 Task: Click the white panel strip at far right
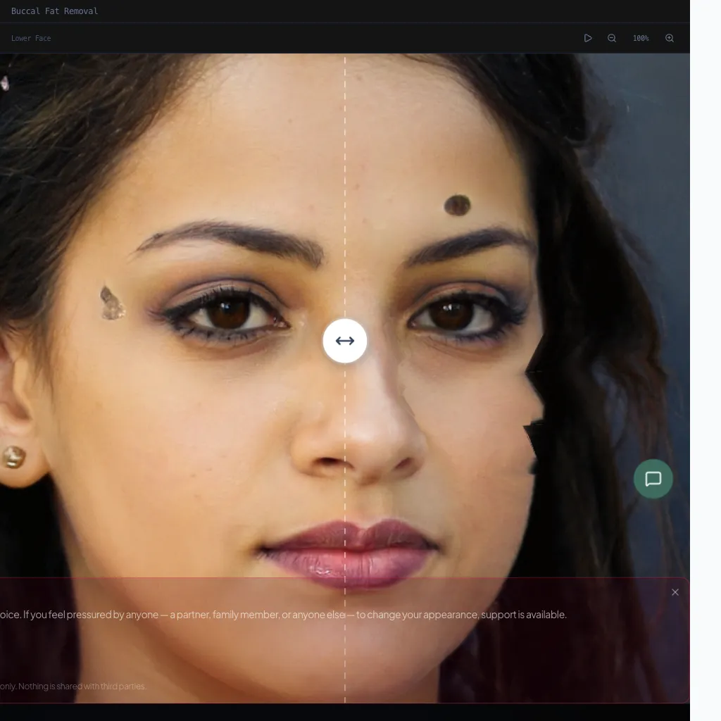pos(706,352)
